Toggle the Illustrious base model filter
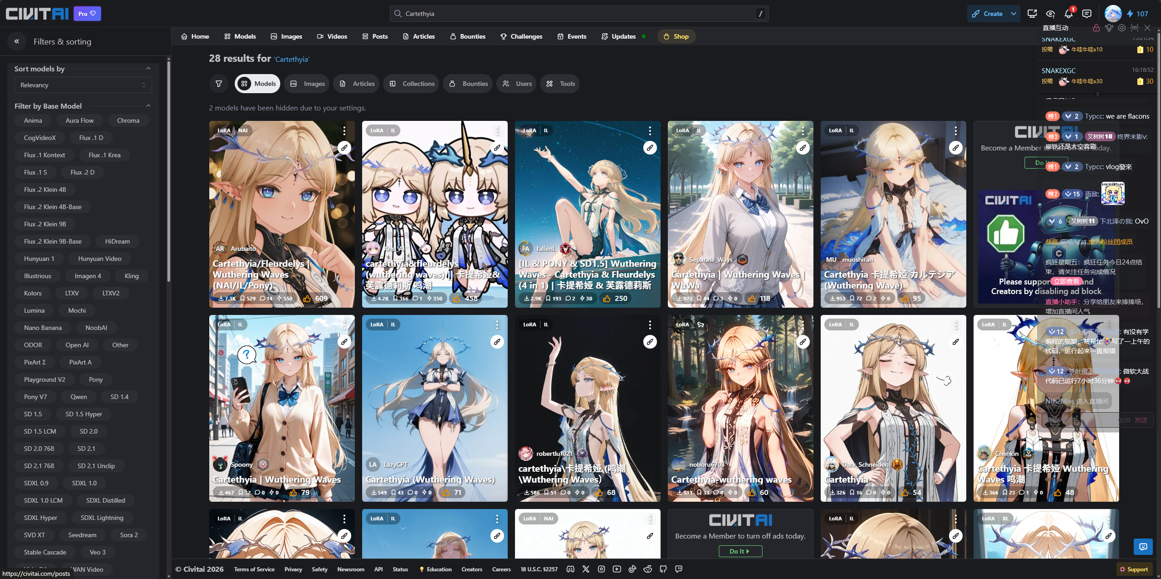Viewport: 1161px width, 579px height. [37, 276]
